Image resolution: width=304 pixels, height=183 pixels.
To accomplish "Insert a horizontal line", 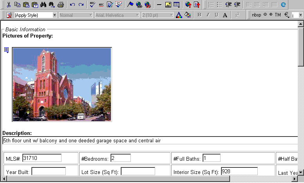I will click(159, 4).
